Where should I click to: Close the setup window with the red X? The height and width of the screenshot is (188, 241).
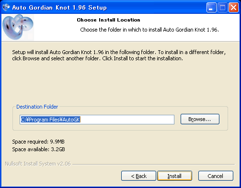tap(233, 8)
